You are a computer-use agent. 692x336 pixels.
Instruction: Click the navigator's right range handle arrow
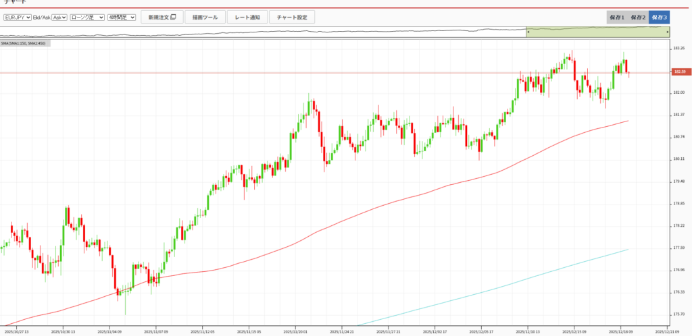pos(668,32)
